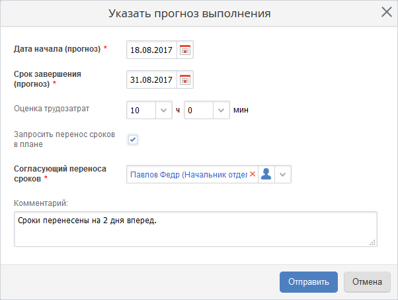The width and height of the screenshot is (398, 300).
Task: Open calendar picker for start date forecast
Action: [x=185, y=50]
